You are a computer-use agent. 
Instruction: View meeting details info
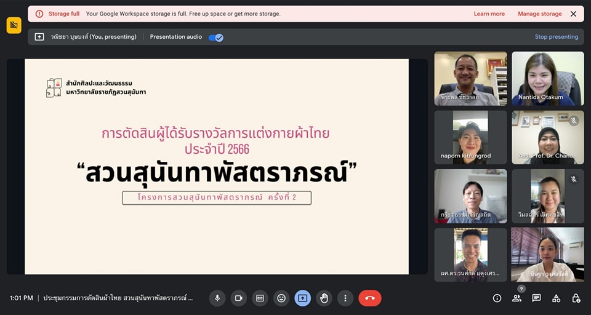click(497, 298)
